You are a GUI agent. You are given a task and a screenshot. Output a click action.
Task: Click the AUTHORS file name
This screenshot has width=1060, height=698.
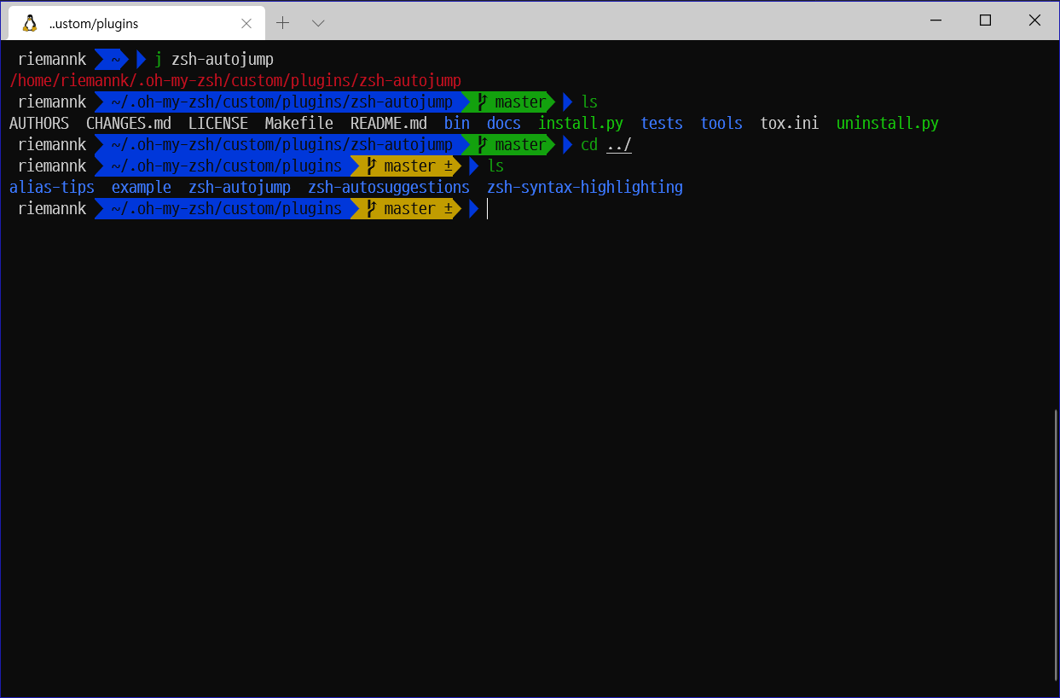39,123
